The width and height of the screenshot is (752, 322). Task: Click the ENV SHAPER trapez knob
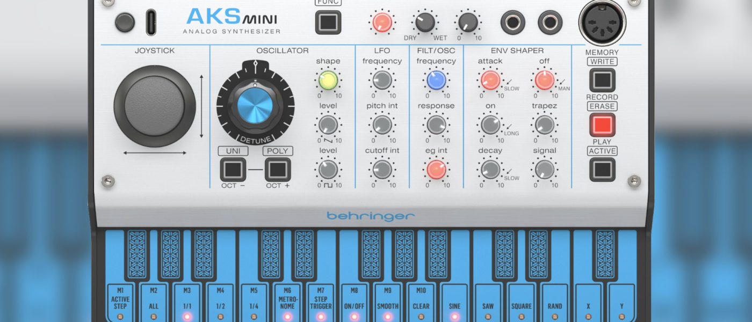pyautogui.click(x=545, y=125)
